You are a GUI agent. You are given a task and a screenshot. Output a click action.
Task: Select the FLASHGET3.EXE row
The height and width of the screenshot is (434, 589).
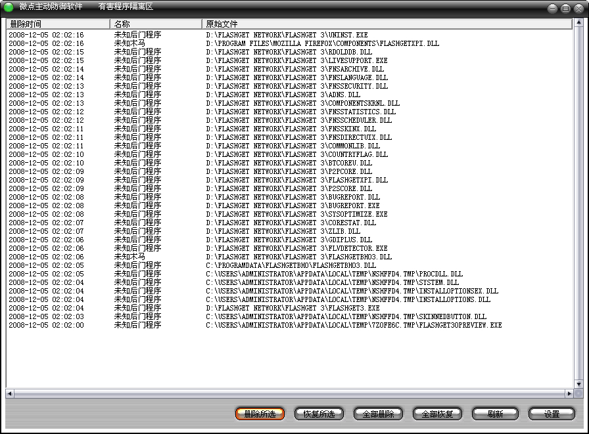[x=293, y=308]
